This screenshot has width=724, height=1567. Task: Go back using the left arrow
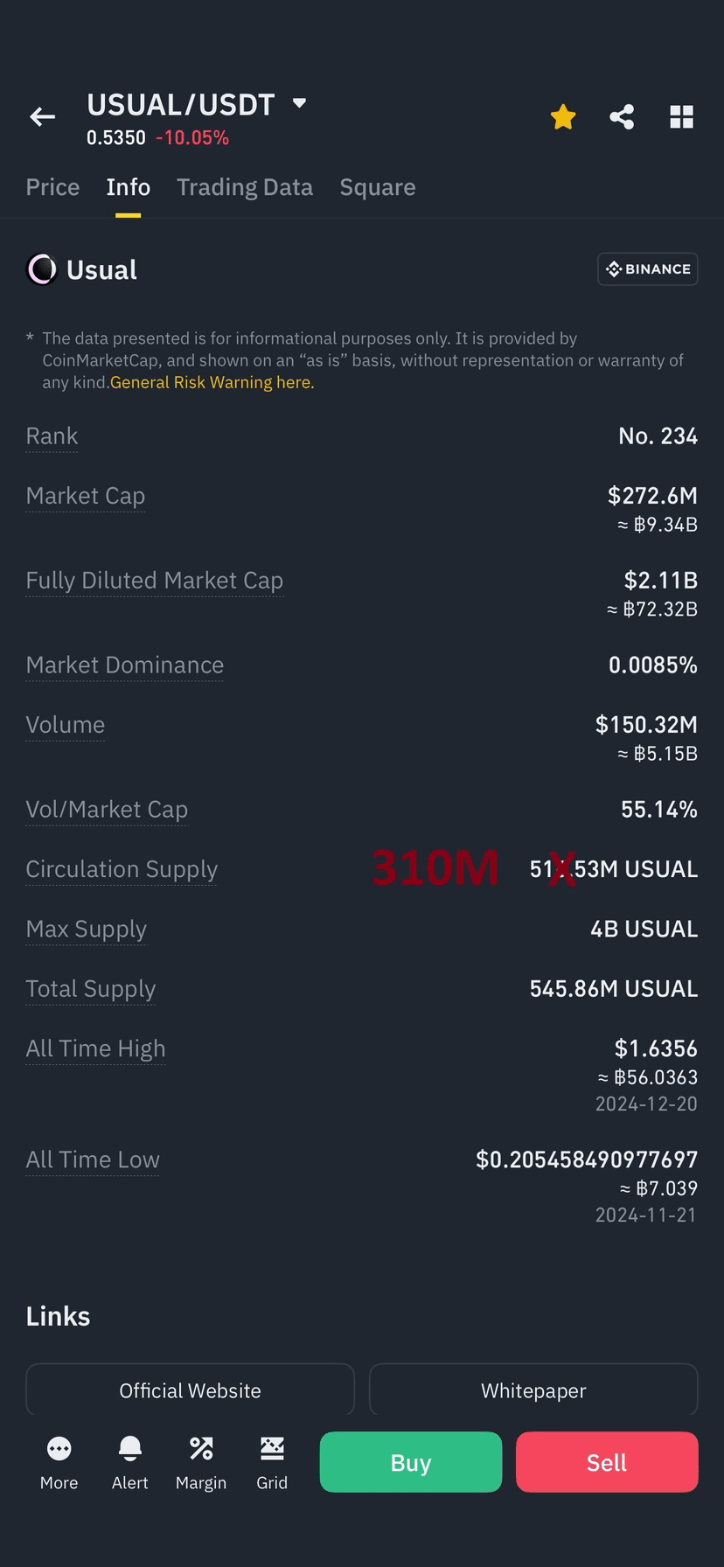click(x=42, y=116)
